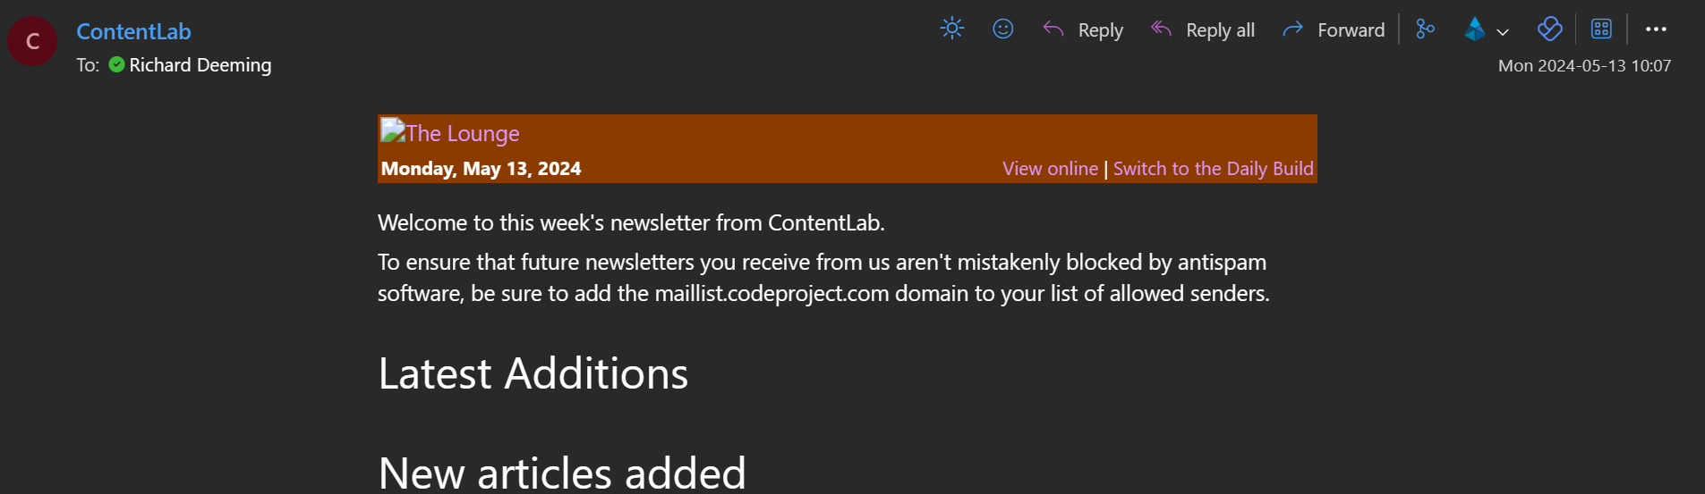
Task: Open the Viva Insights heart icon
Action: (1549, 29)
